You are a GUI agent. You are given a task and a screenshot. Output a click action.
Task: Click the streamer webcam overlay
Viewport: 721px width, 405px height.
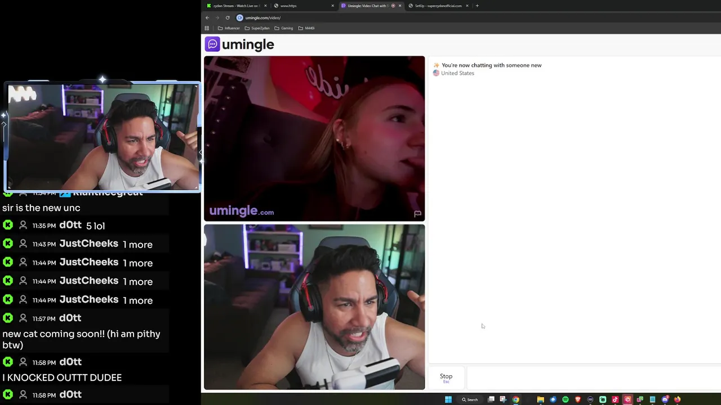coord(103,137)
